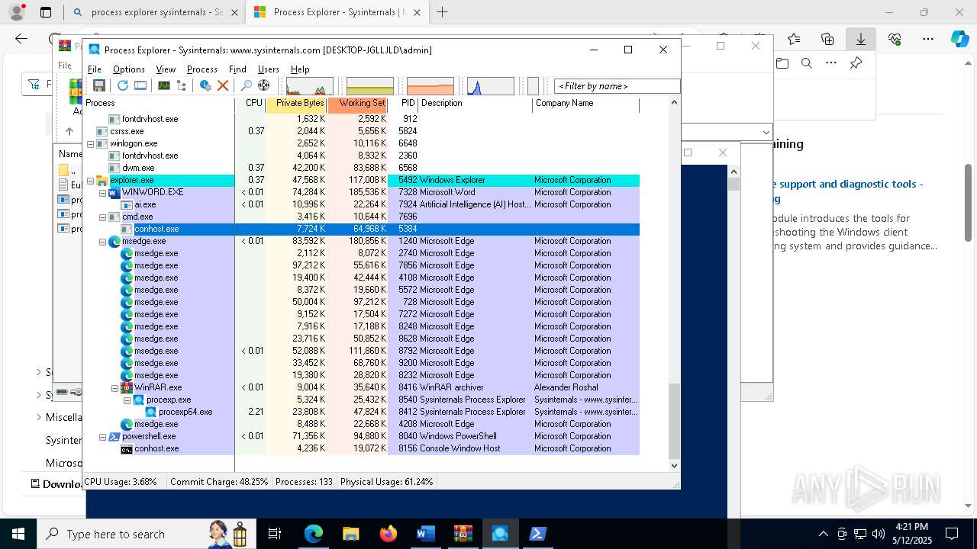
Task: Open the Process menu
Action: (202, 69)
